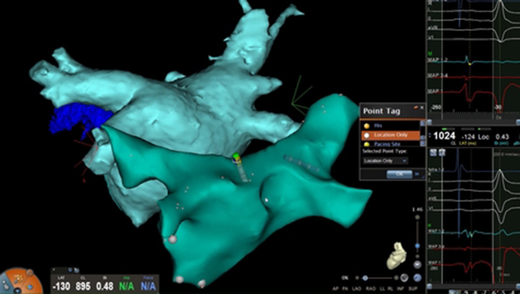Select the His point tag
This screenshot has height=294, width=520.
click(x=381, y=125)
